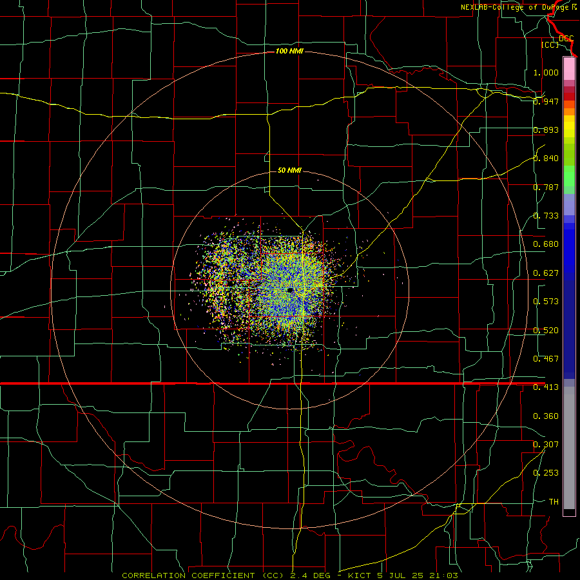Click the 0.307 scale value
Screen dimensions: 580x580
coord(546,445)
